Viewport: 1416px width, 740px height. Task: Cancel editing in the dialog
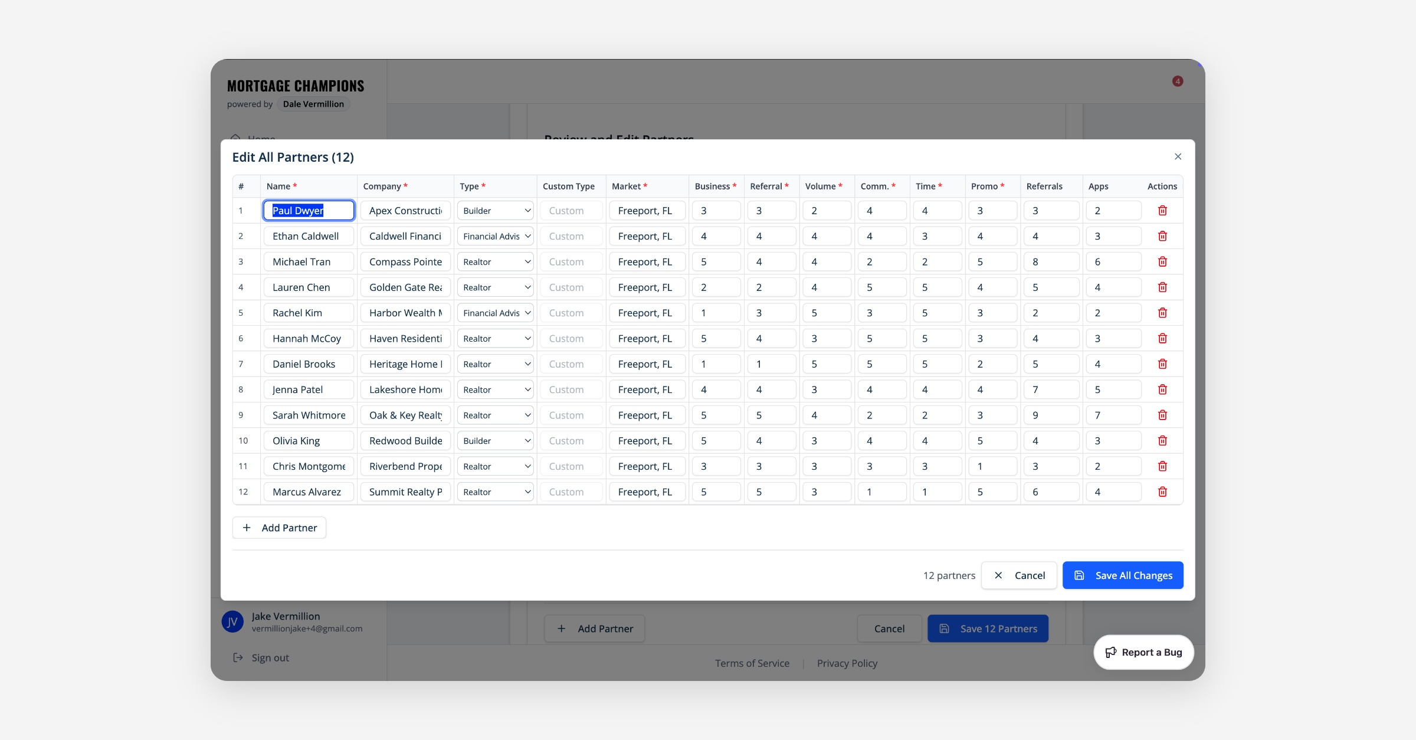[1019, 575]
